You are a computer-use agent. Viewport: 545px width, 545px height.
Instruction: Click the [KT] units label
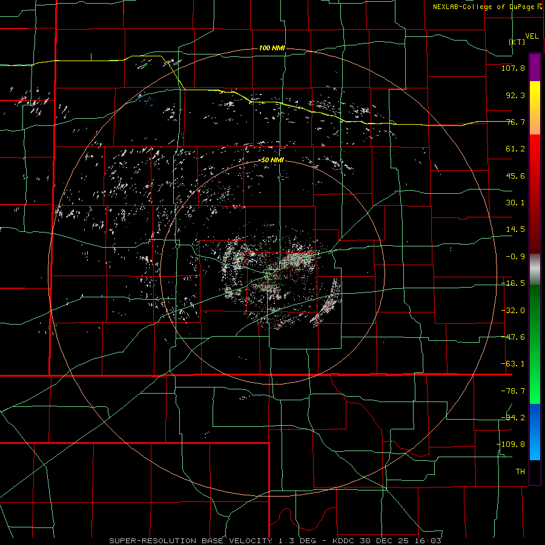pos(517,42)
